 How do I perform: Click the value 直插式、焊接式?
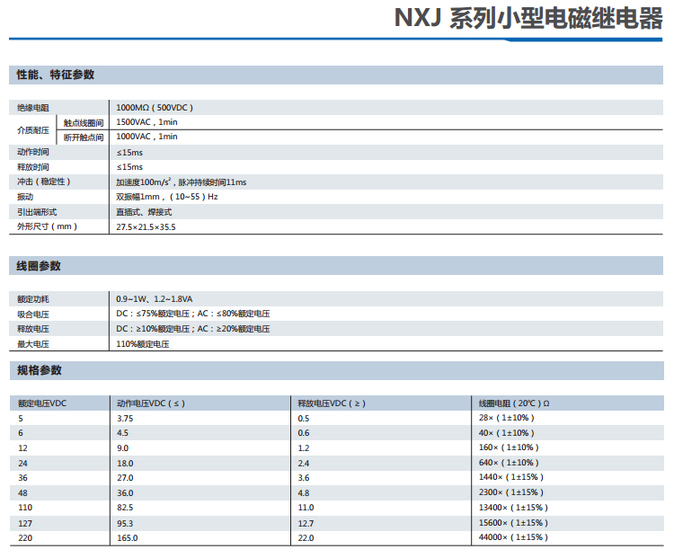[144, 212]
